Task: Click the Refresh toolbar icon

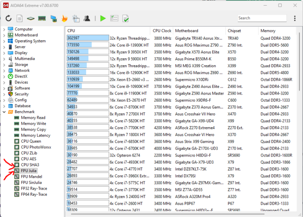Action: pos(9,18)
